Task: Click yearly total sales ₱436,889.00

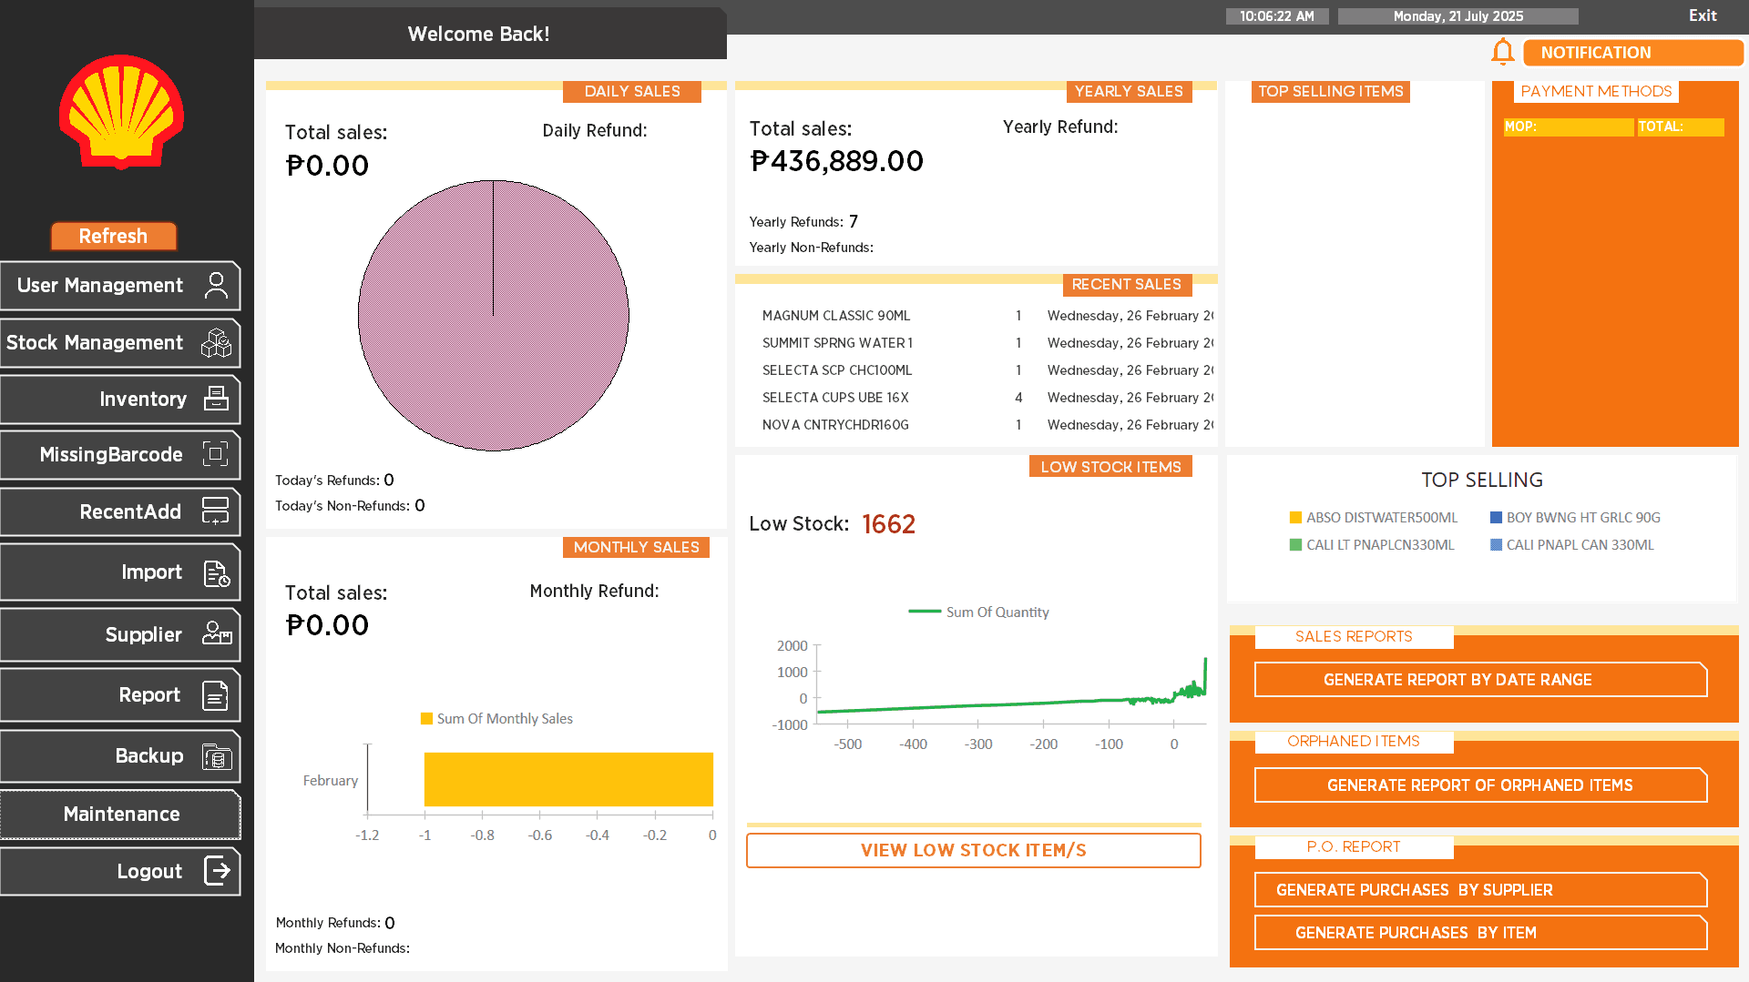Action: [x=836, y=162]
